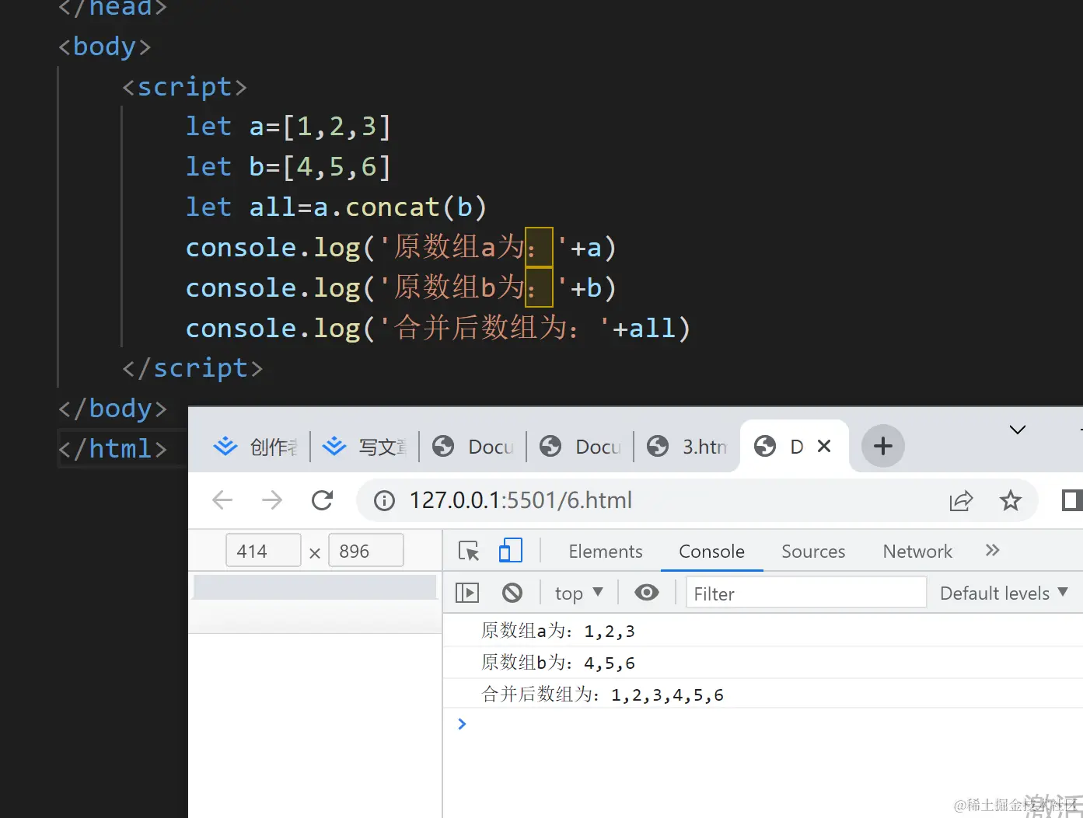Click the share page icon

(961, 500)
